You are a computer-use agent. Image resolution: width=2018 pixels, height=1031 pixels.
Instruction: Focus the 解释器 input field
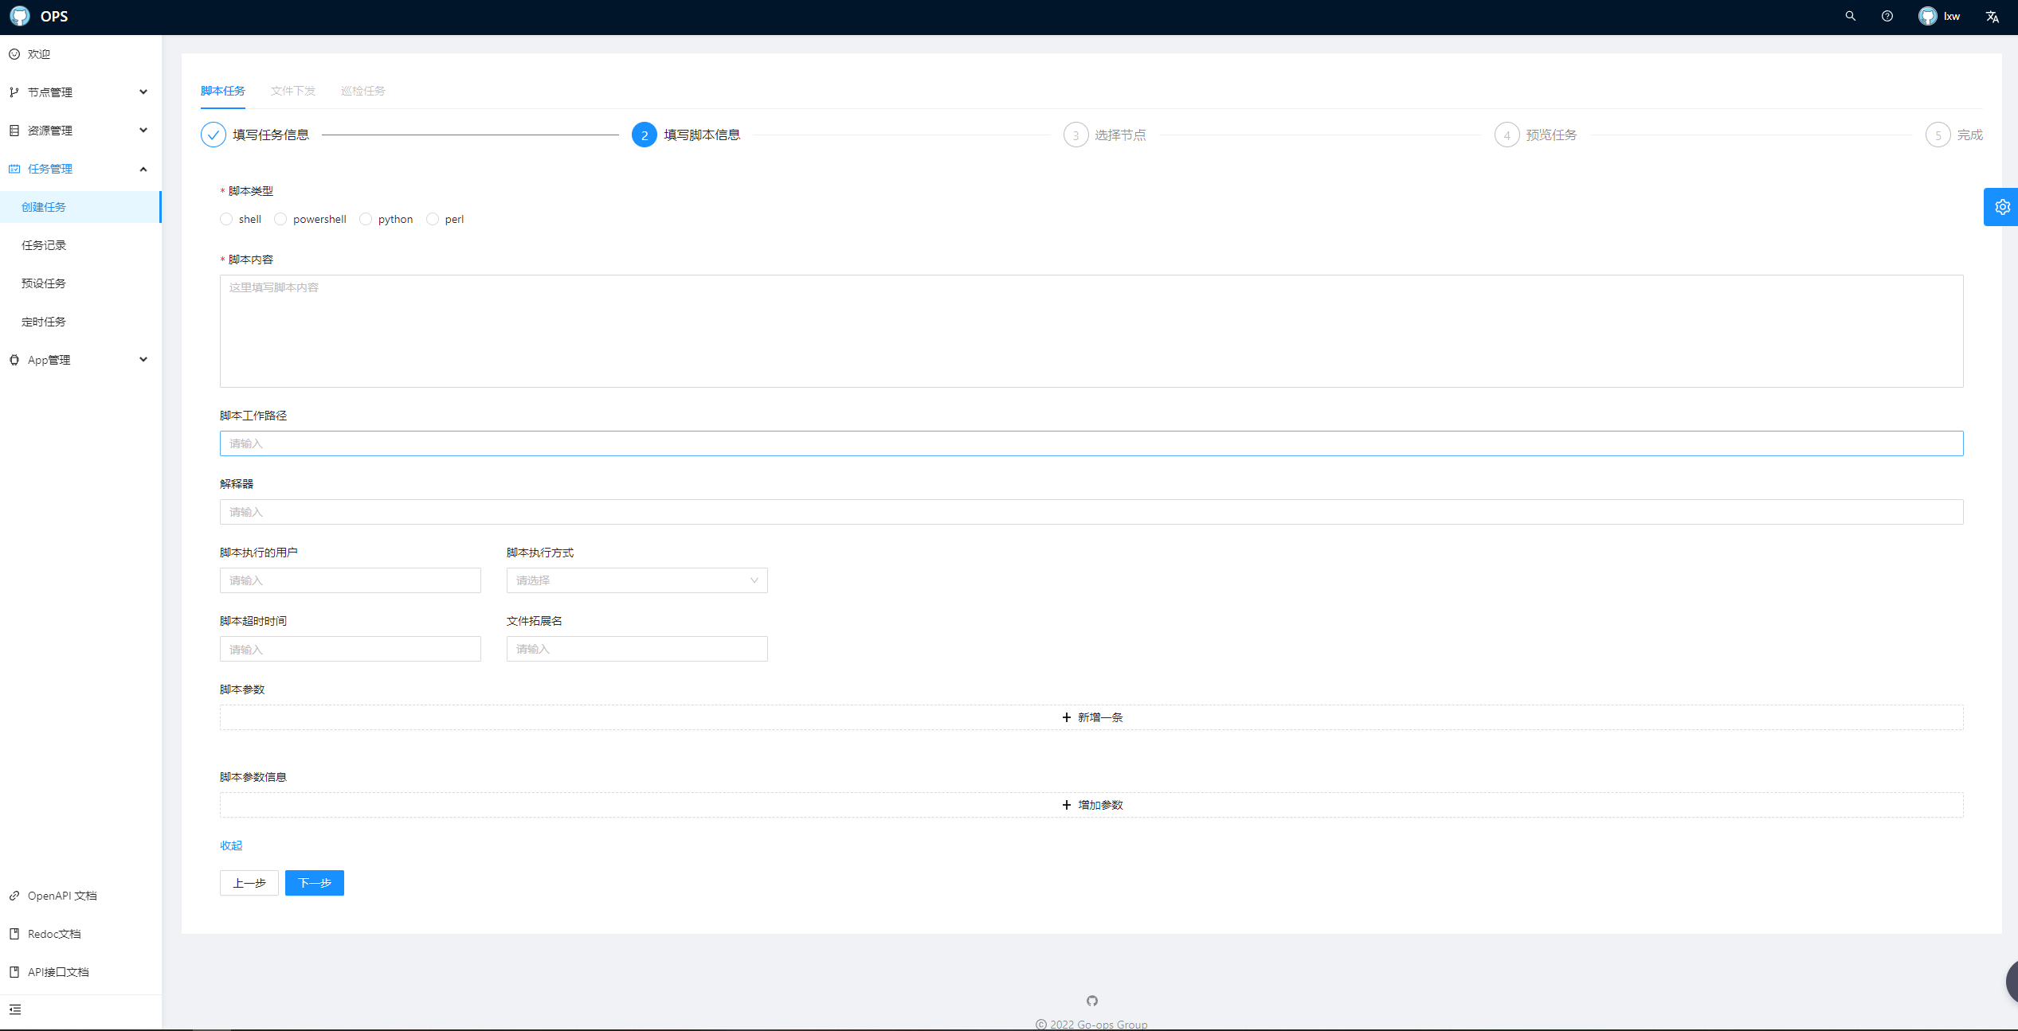(x=1091, y=512)
